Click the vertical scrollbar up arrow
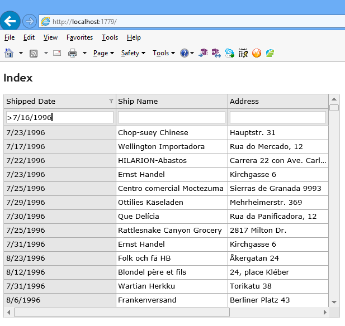Image resolution: width=345 pixels, height=326 pixels. [x=334, y=99]
